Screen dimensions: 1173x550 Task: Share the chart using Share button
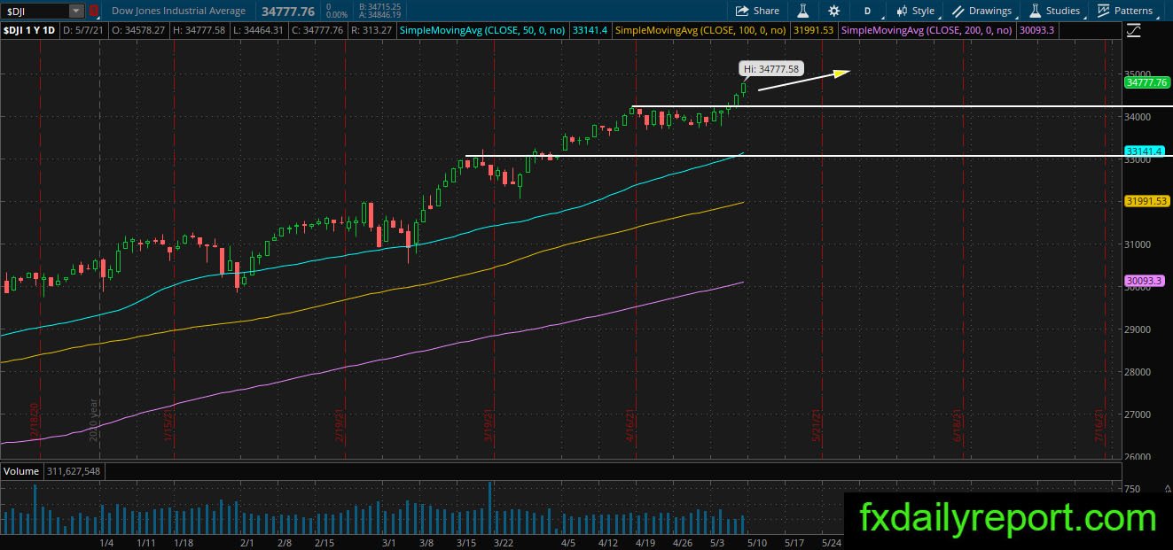757,11
